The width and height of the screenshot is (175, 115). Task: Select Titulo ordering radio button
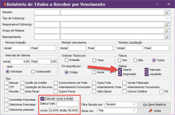(x=94, y=60)
